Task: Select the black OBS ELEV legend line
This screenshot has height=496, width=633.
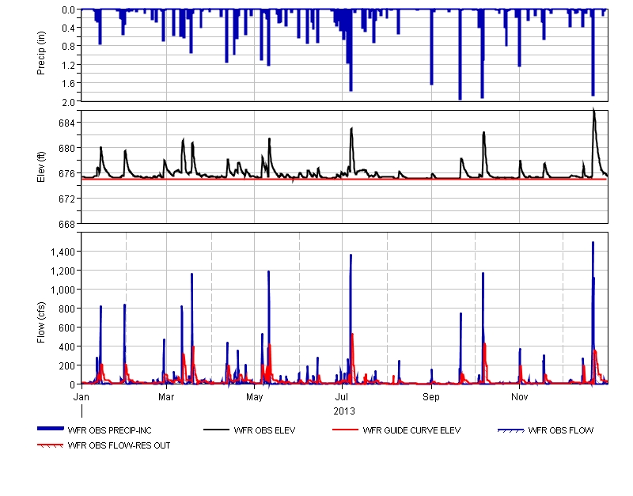Action: click(216, 430)
